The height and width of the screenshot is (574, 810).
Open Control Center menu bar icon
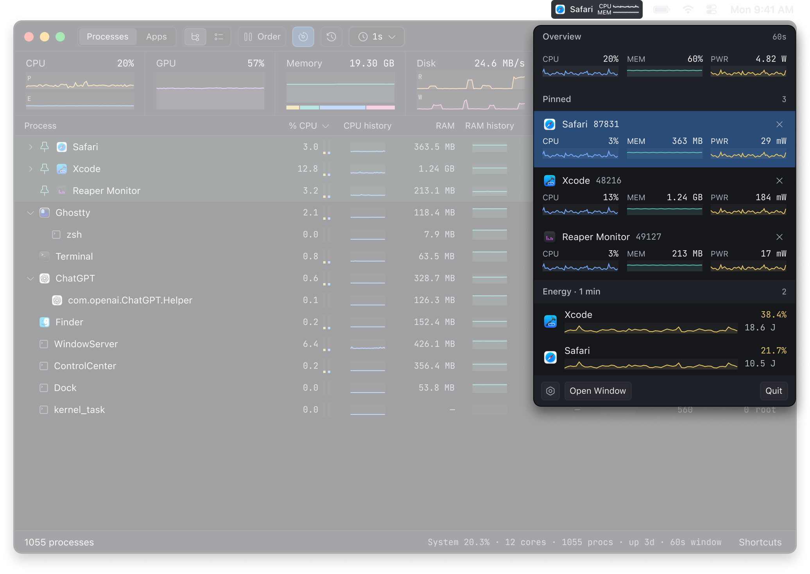click(x=711, y=9)
